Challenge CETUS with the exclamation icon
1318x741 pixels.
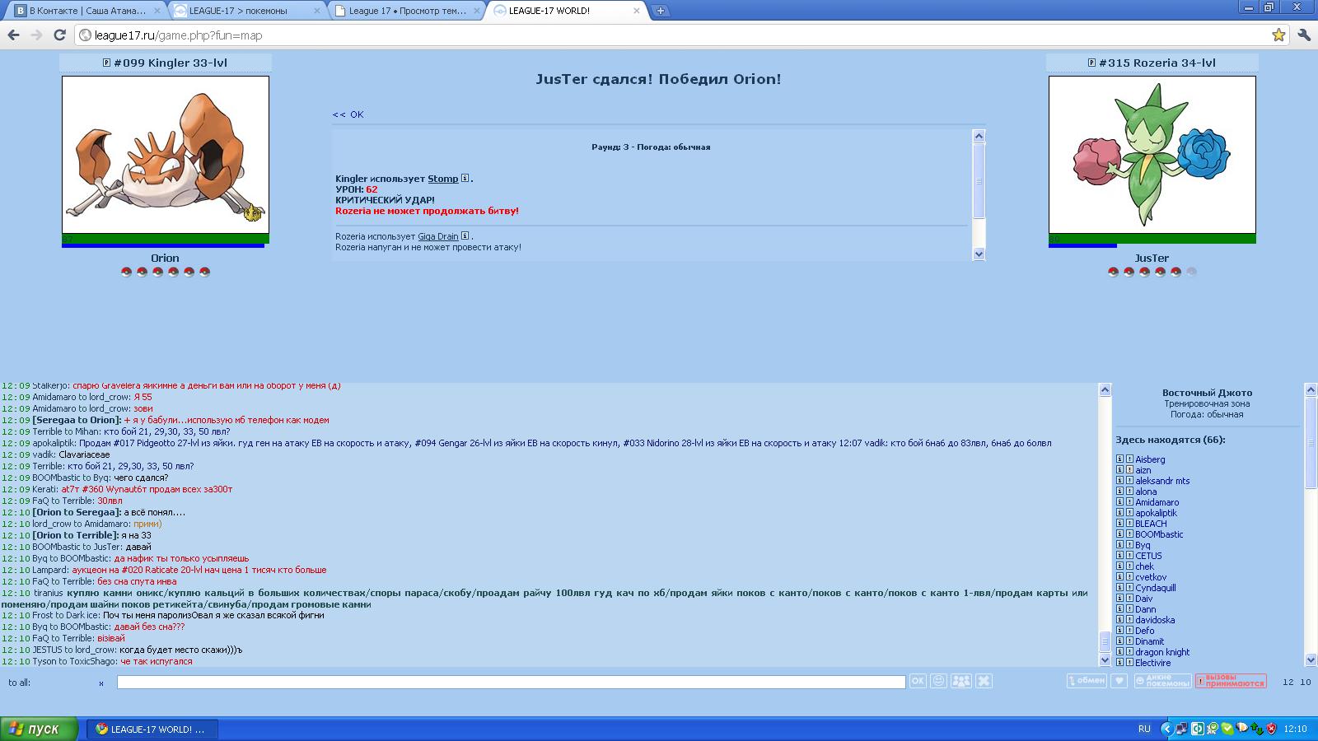pyautogui.click(x=1129, y=556)
